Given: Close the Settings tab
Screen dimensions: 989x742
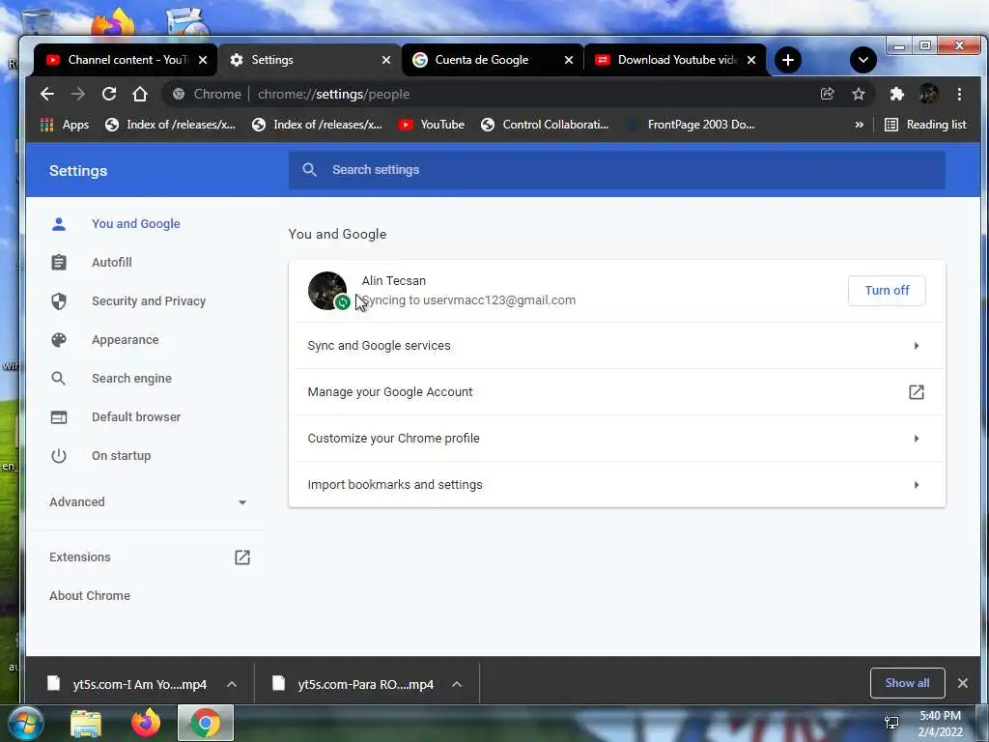Looking at the screenshot, I should pos(386,60).
